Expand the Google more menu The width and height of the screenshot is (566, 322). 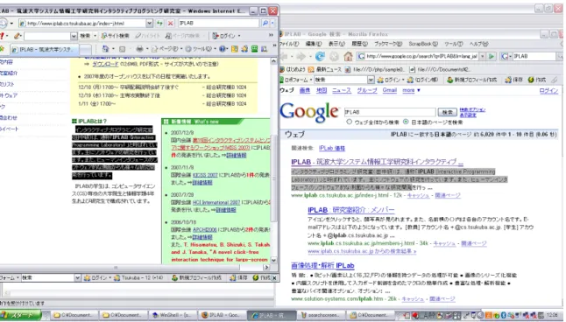coord(411,90)
